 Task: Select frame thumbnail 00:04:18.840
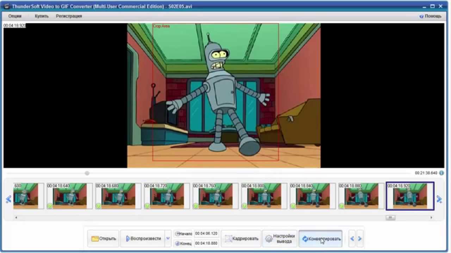pos(313,196)
